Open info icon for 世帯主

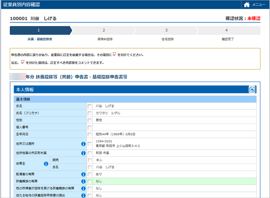[x=46, y=164]
